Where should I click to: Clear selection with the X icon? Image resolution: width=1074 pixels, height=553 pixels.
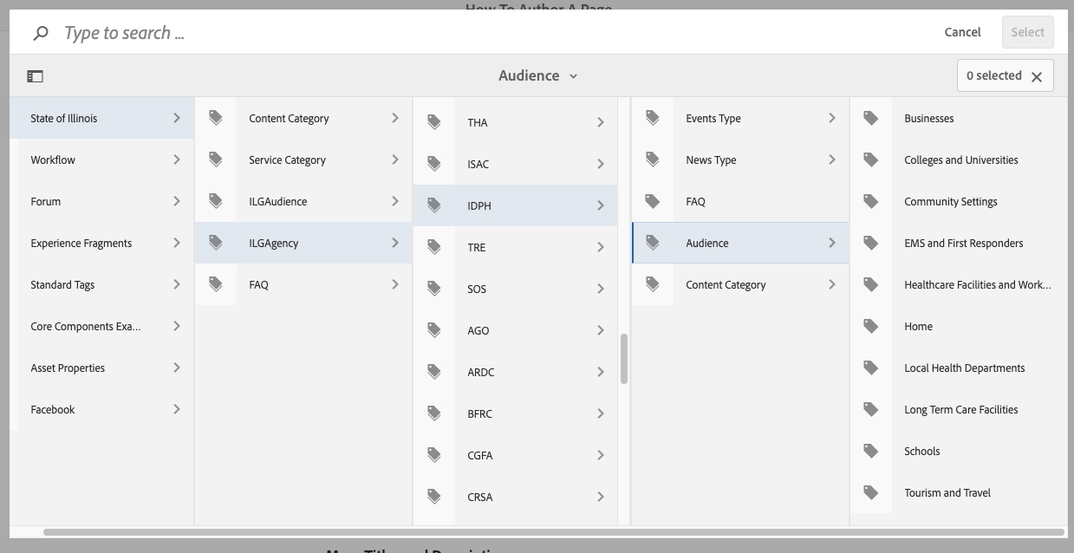[1037, 76]
